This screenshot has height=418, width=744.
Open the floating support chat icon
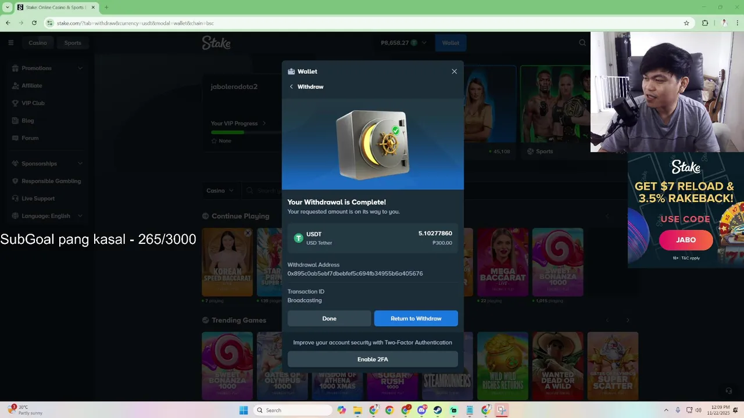(x=729, y=391)
